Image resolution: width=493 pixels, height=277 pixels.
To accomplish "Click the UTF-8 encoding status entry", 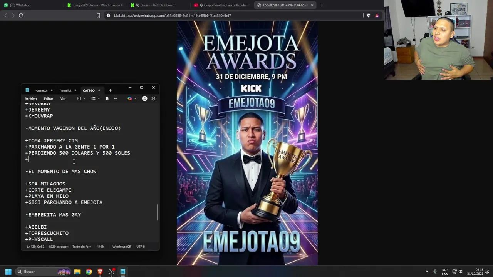I will click(x=141, y=247).
